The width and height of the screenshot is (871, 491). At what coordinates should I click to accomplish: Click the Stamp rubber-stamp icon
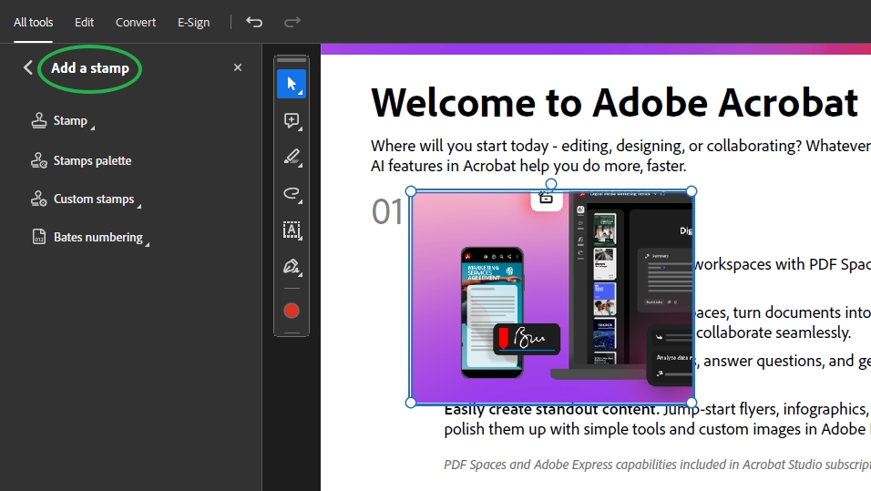39,120
